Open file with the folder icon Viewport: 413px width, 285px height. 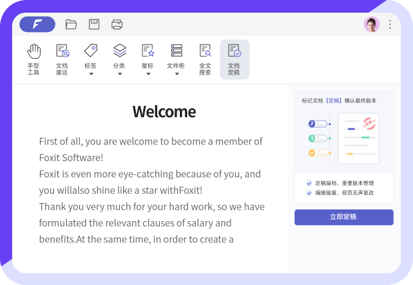[71, 25]
